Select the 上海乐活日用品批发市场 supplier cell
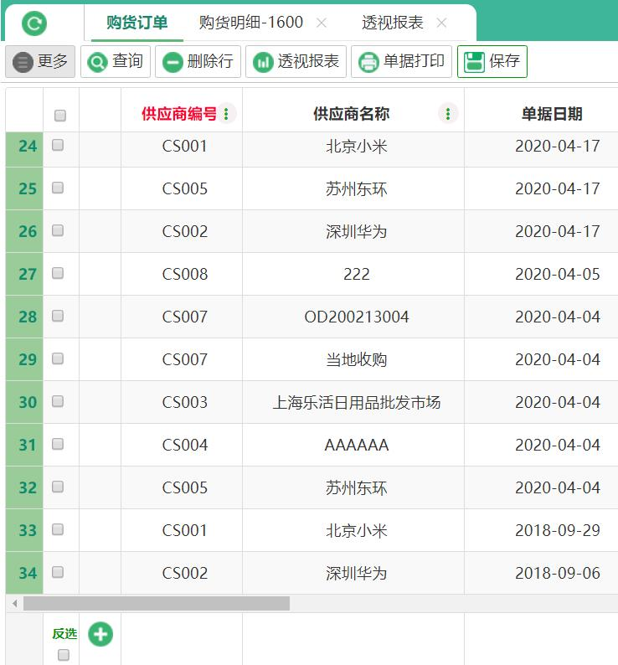 click(x=356, y=402)
